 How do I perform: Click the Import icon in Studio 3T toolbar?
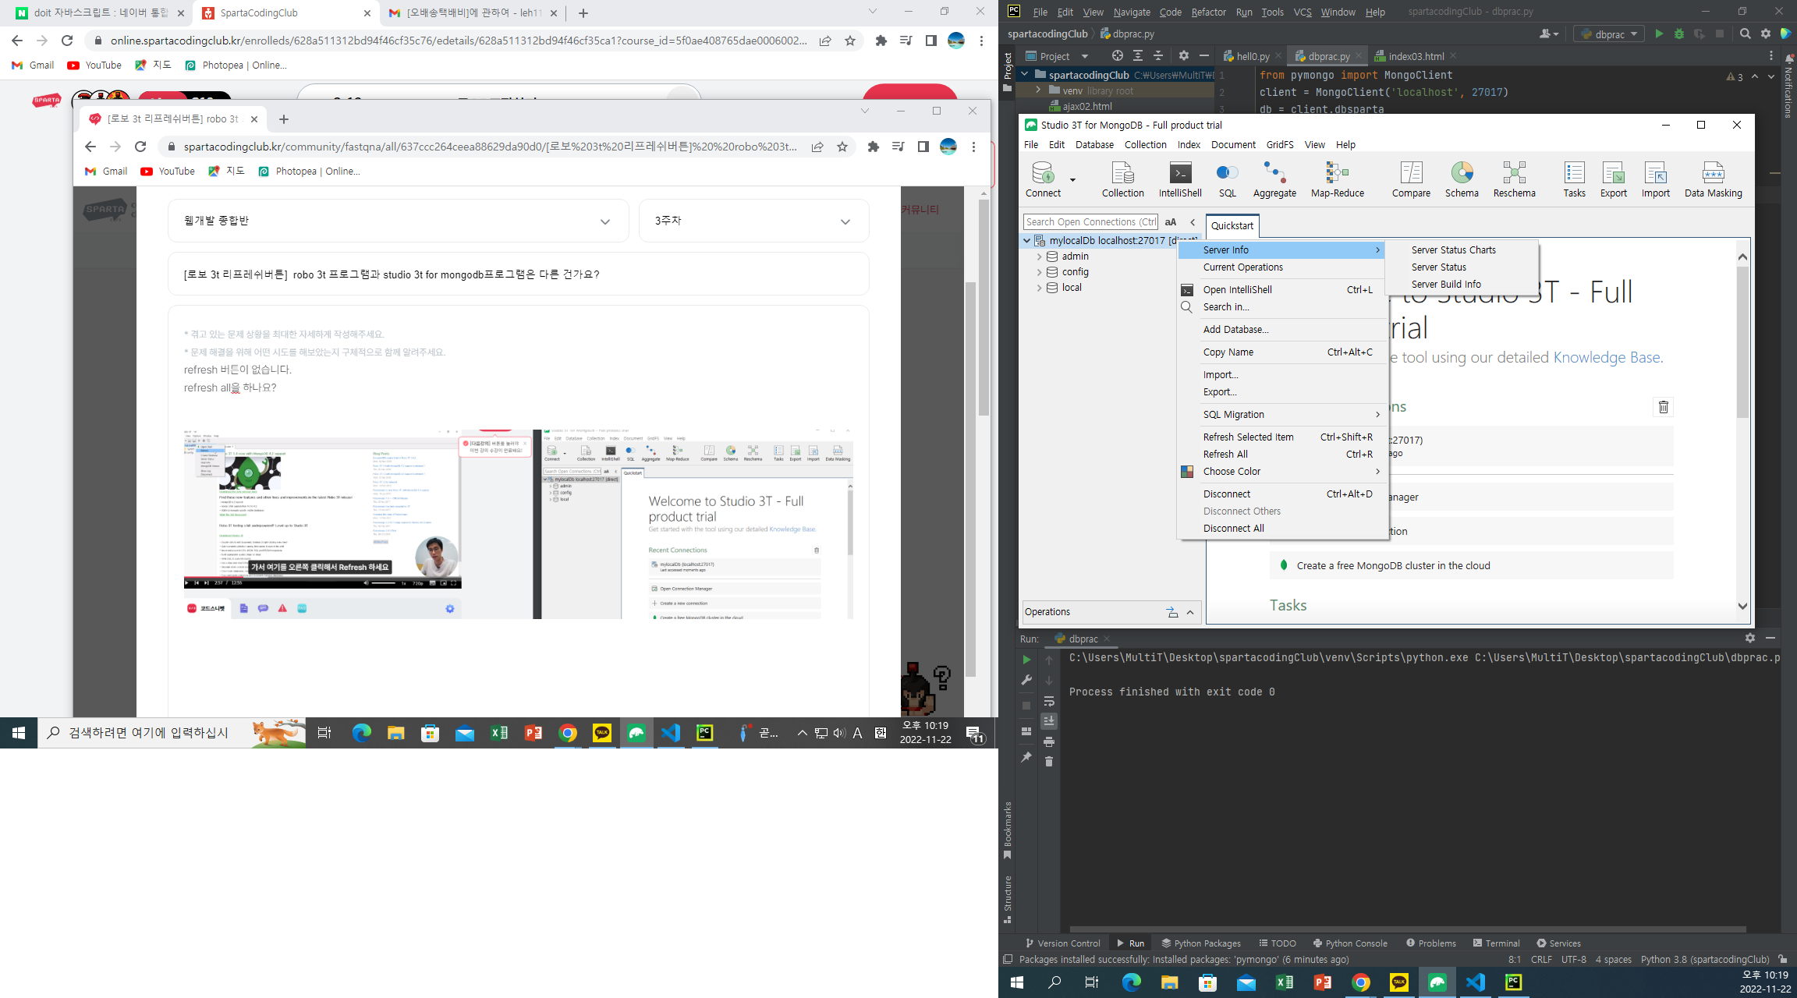[x=1655, y=179]
